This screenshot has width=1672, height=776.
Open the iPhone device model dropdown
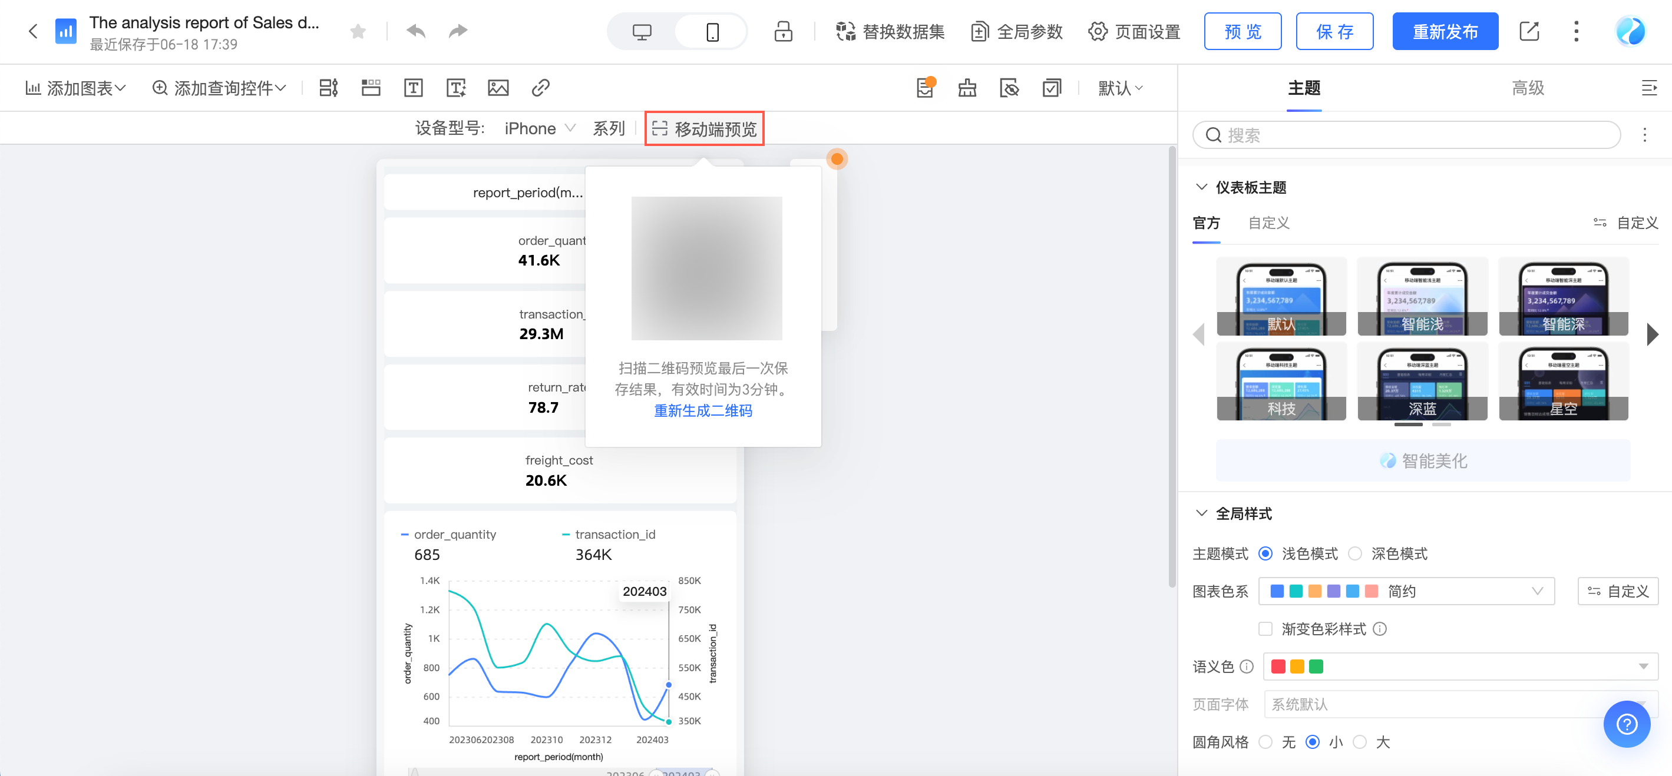pos(540,128)
